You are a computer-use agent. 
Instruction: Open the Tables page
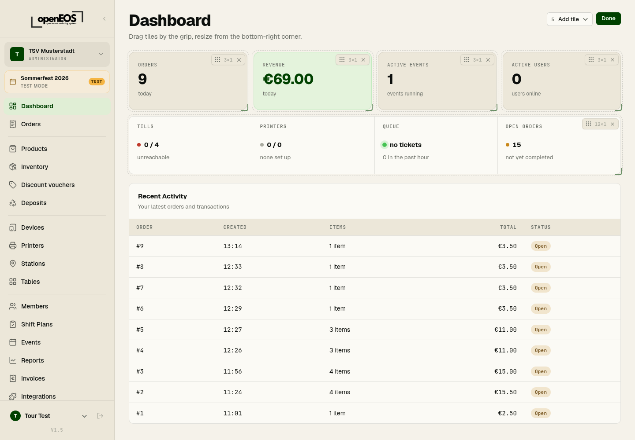point(57,282)
